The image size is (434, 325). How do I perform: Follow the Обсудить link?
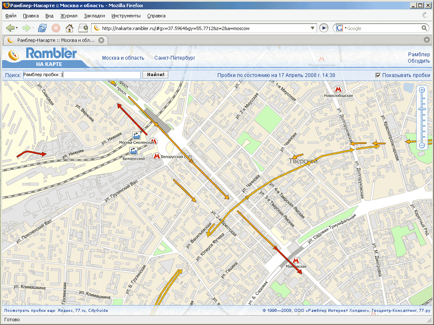pyautogui.click(x=418, y=61)
